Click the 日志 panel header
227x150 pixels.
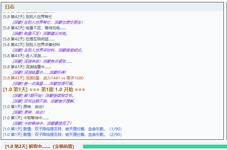tap(112, 7)
